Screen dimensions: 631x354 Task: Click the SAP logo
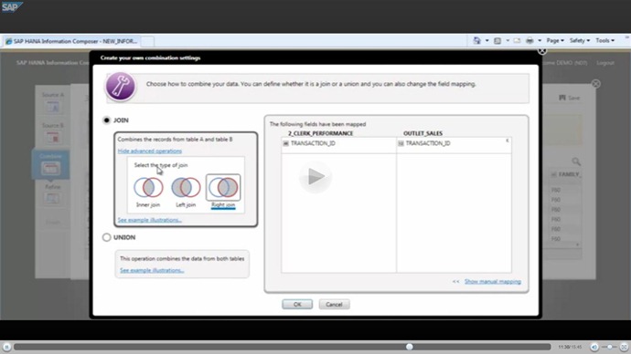[12, 7]
